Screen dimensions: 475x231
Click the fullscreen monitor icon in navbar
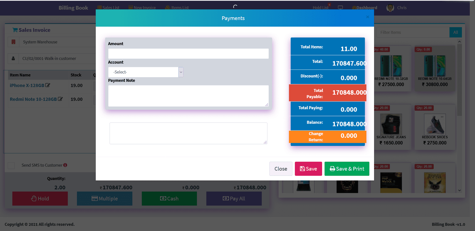pos(340,8)
